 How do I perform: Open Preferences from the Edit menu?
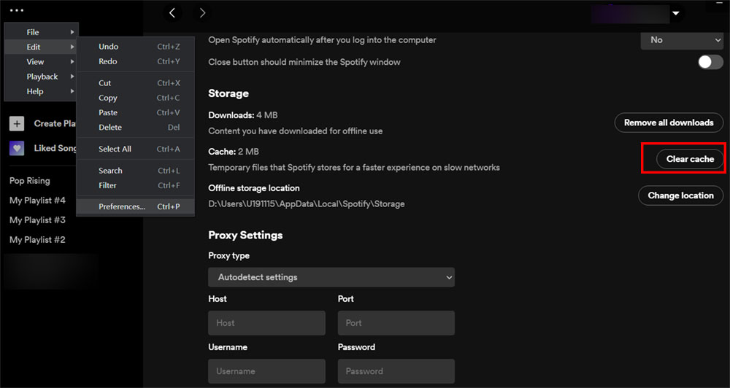click(136, 206)
